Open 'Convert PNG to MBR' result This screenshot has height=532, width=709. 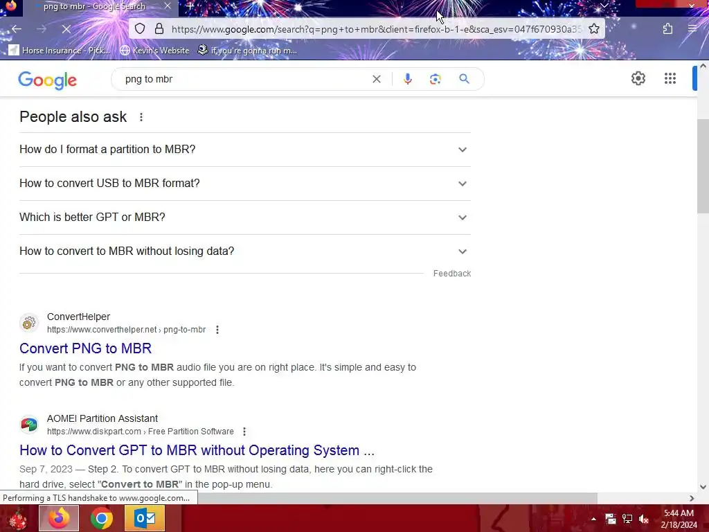pyautogui.click(x=85, y=348)
